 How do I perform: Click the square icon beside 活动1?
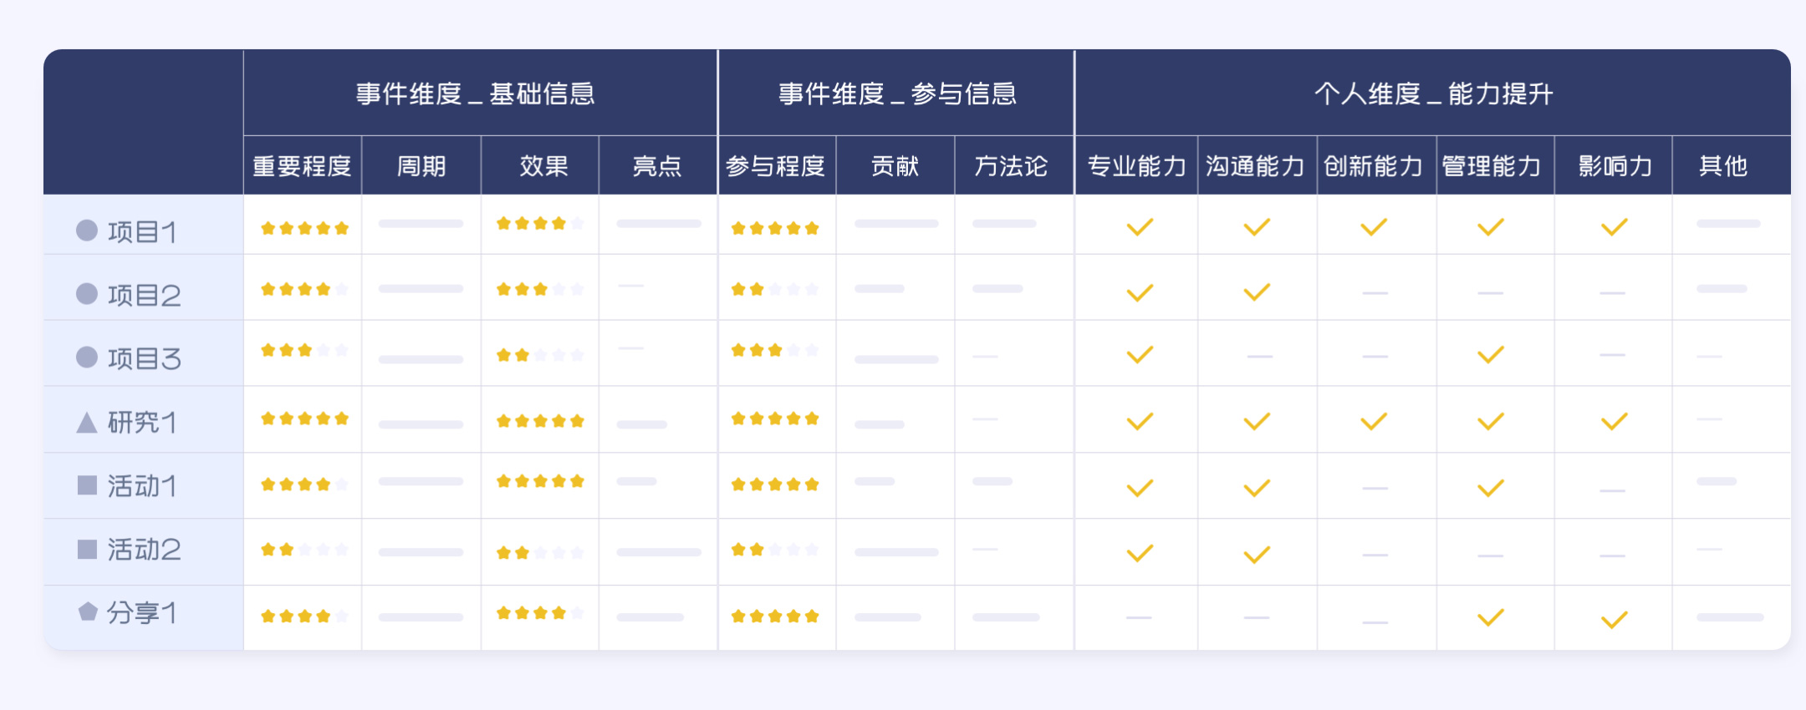87,485
